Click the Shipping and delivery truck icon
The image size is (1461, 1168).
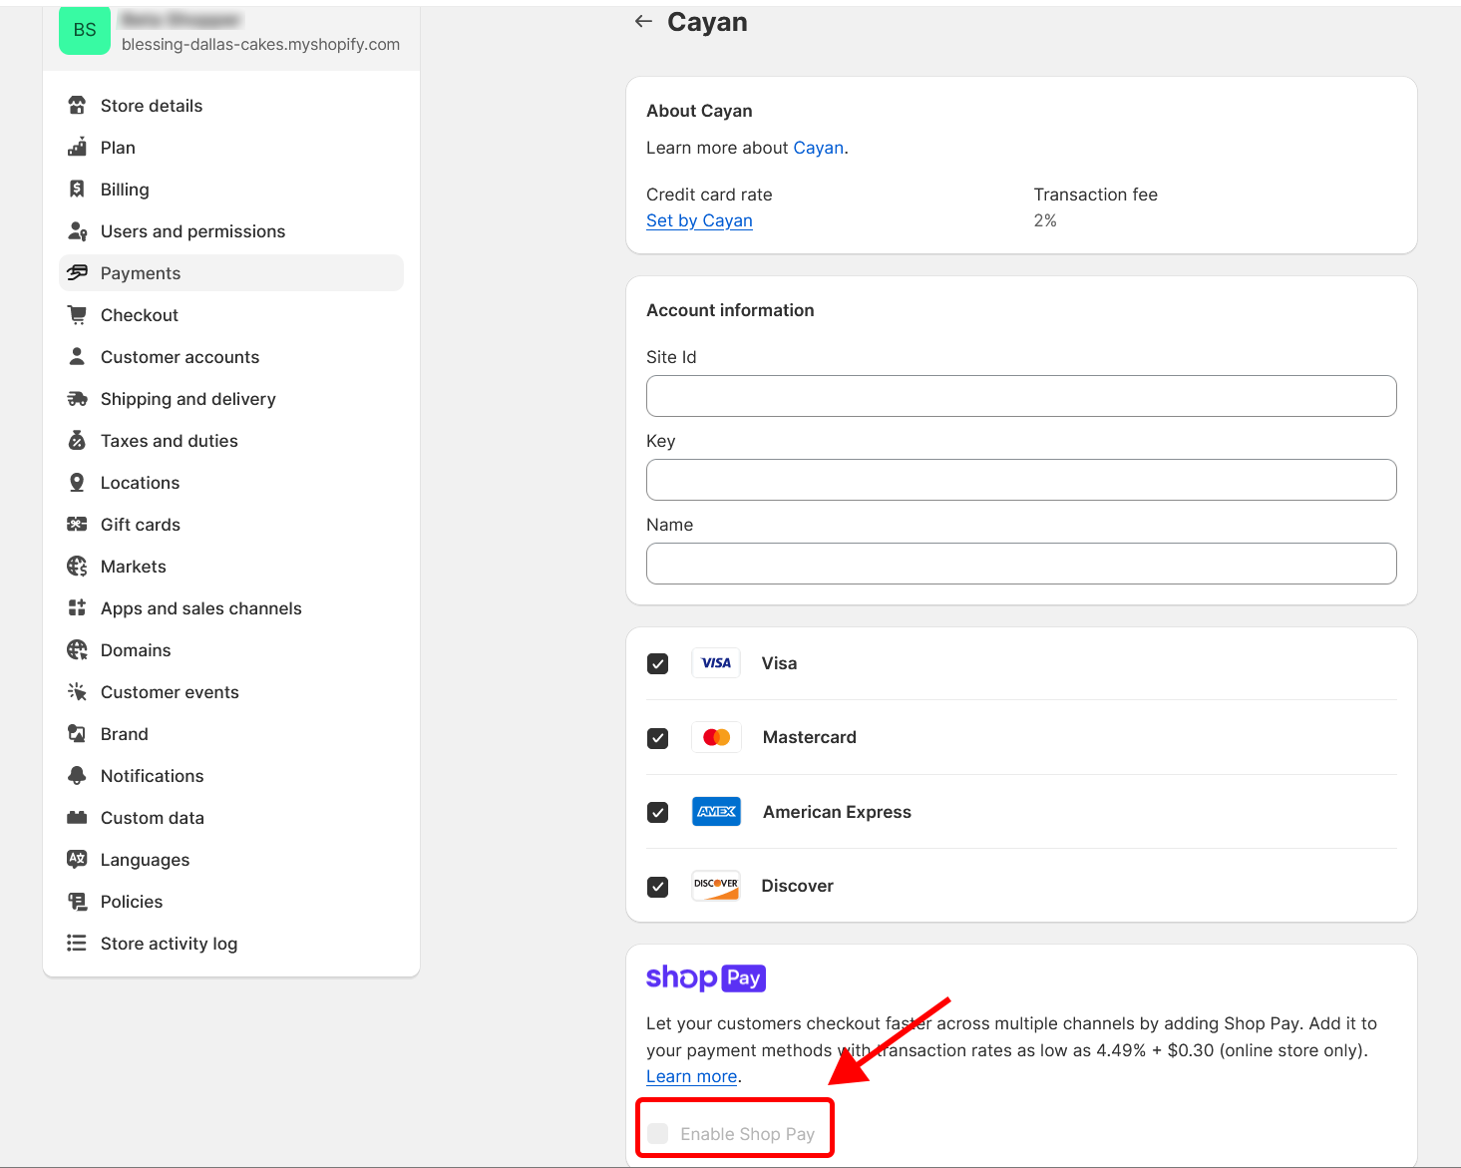(x=77, y=399)
